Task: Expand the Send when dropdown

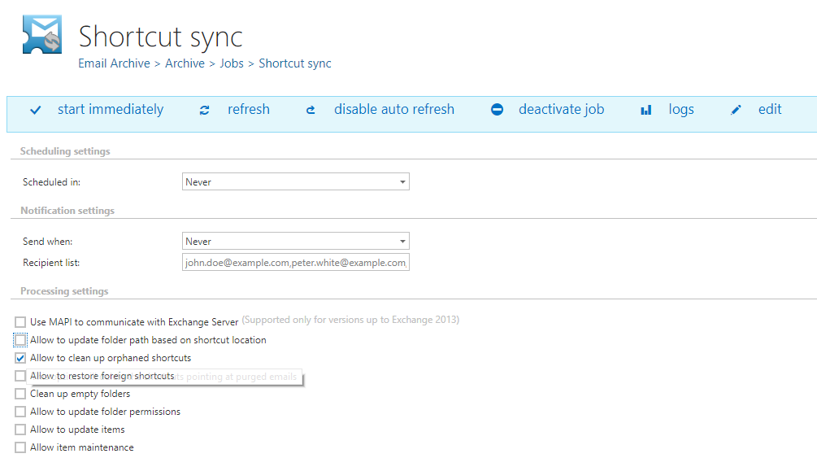Action: pos(296,242)
